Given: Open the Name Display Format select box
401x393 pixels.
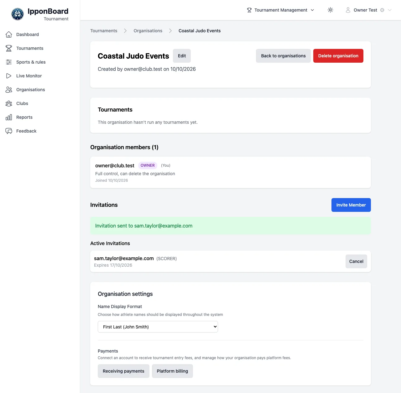Looking at the screenshot, I should tap(158, 327).
